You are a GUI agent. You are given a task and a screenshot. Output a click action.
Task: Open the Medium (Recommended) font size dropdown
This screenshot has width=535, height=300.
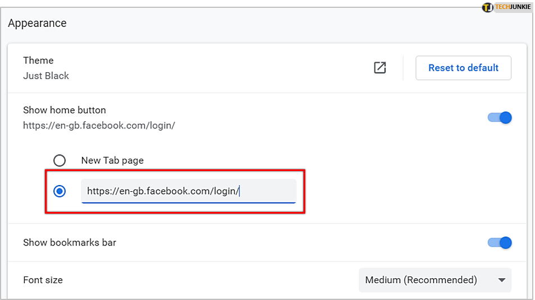435,280
